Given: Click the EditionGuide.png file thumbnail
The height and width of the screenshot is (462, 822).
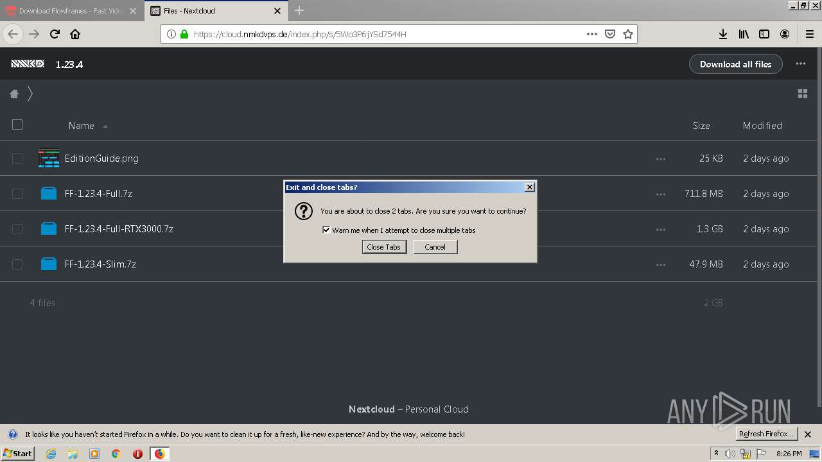Looking at the screenshot, I should (49, 158).
